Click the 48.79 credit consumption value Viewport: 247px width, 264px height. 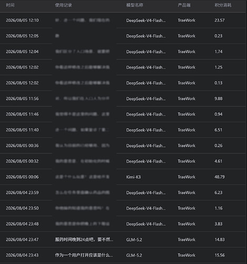tap(220, 177)
